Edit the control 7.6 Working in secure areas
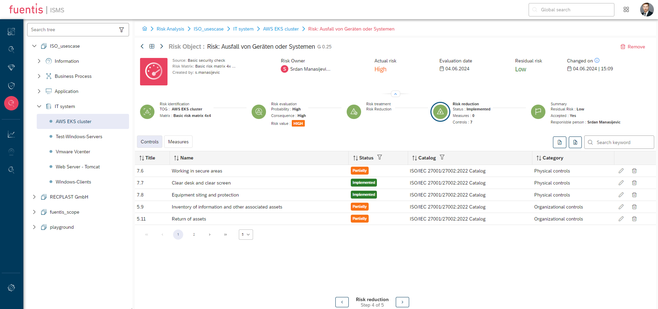The width and height of the screenshot is (658, 309). coord(621,170)
